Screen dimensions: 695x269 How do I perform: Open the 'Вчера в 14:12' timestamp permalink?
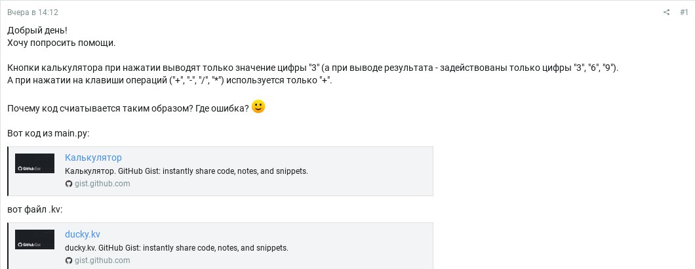(x=32, y=12)
